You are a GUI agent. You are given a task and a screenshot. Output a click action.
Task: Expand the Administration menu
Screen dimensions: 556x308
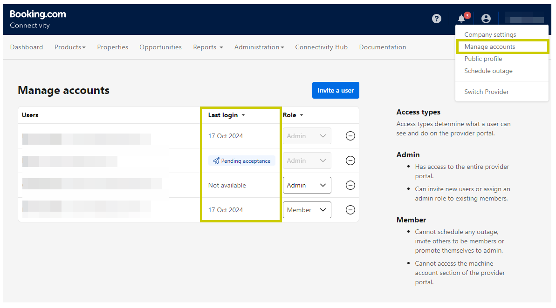click(x=259, y=47)
